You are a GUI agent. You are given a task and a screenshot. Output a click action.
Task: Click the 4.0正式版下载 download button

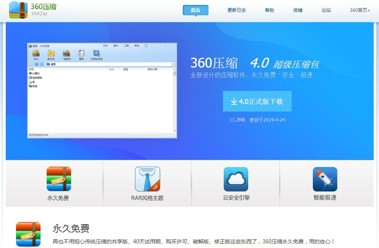tap(257, 101)
